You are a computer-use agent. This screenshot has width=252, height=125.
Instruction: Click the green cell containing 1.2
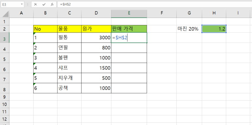[x=214, y=29]
